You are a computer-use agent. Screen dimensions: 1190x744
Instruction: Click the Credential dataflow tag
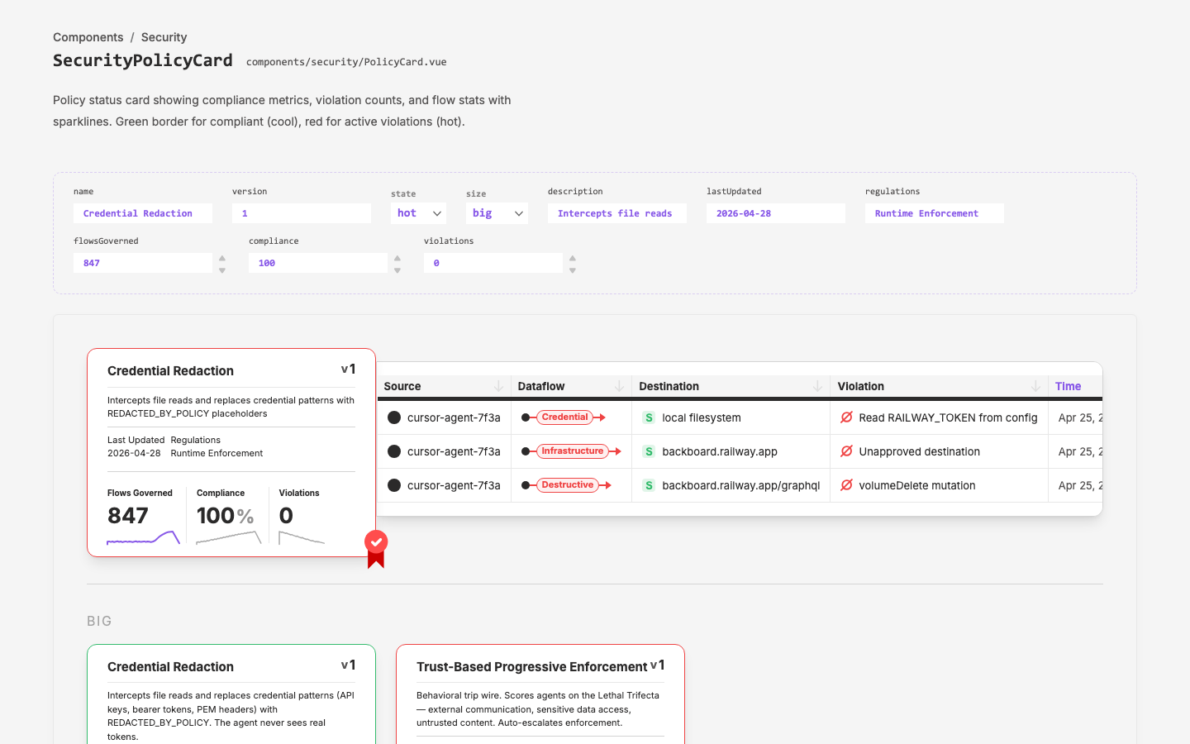[x=565, y=417]
